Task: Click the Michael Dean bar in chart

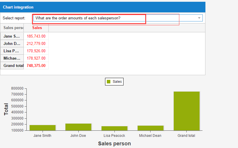Action: click(151, 128)
